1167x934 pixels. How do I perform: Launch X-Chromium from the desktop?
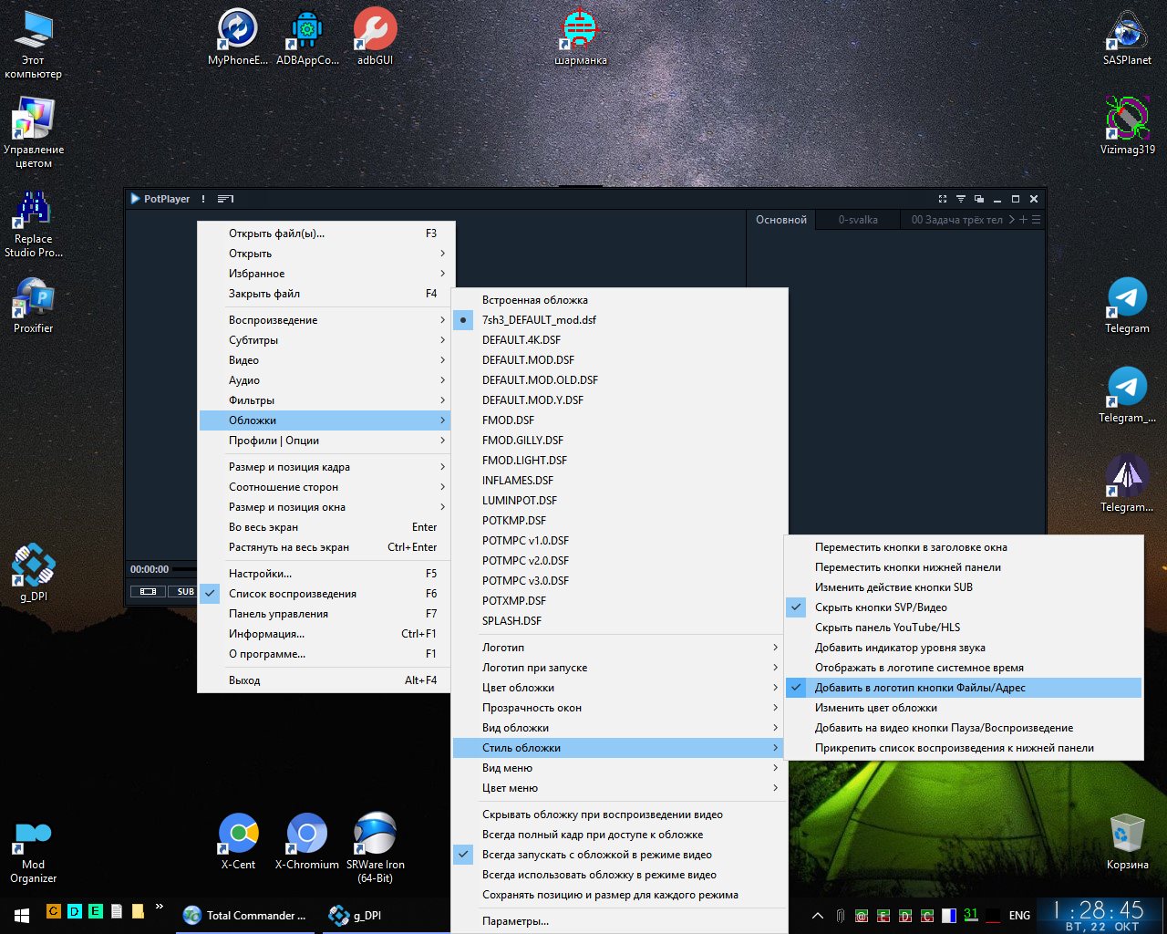click(307, 841)
